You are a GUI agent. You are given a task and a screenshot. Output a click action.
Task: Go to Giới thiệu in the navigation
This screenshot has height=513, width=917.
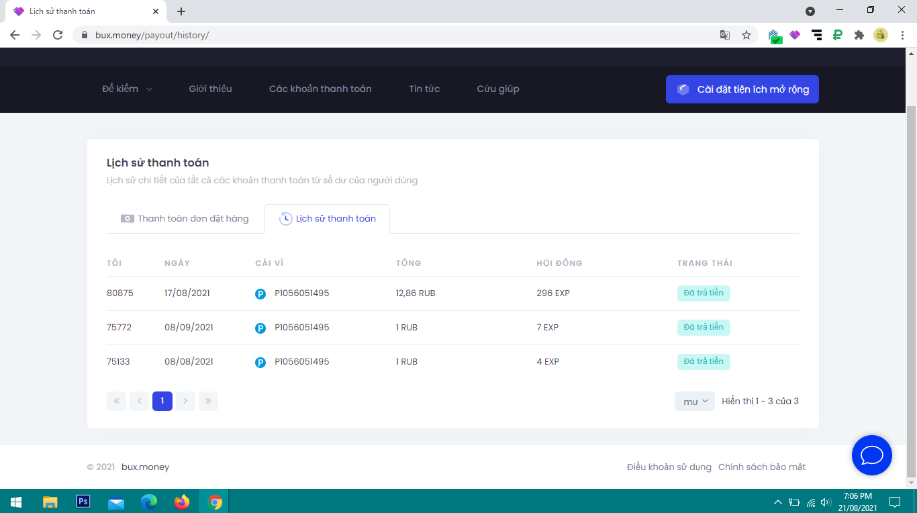pos(210,89)
